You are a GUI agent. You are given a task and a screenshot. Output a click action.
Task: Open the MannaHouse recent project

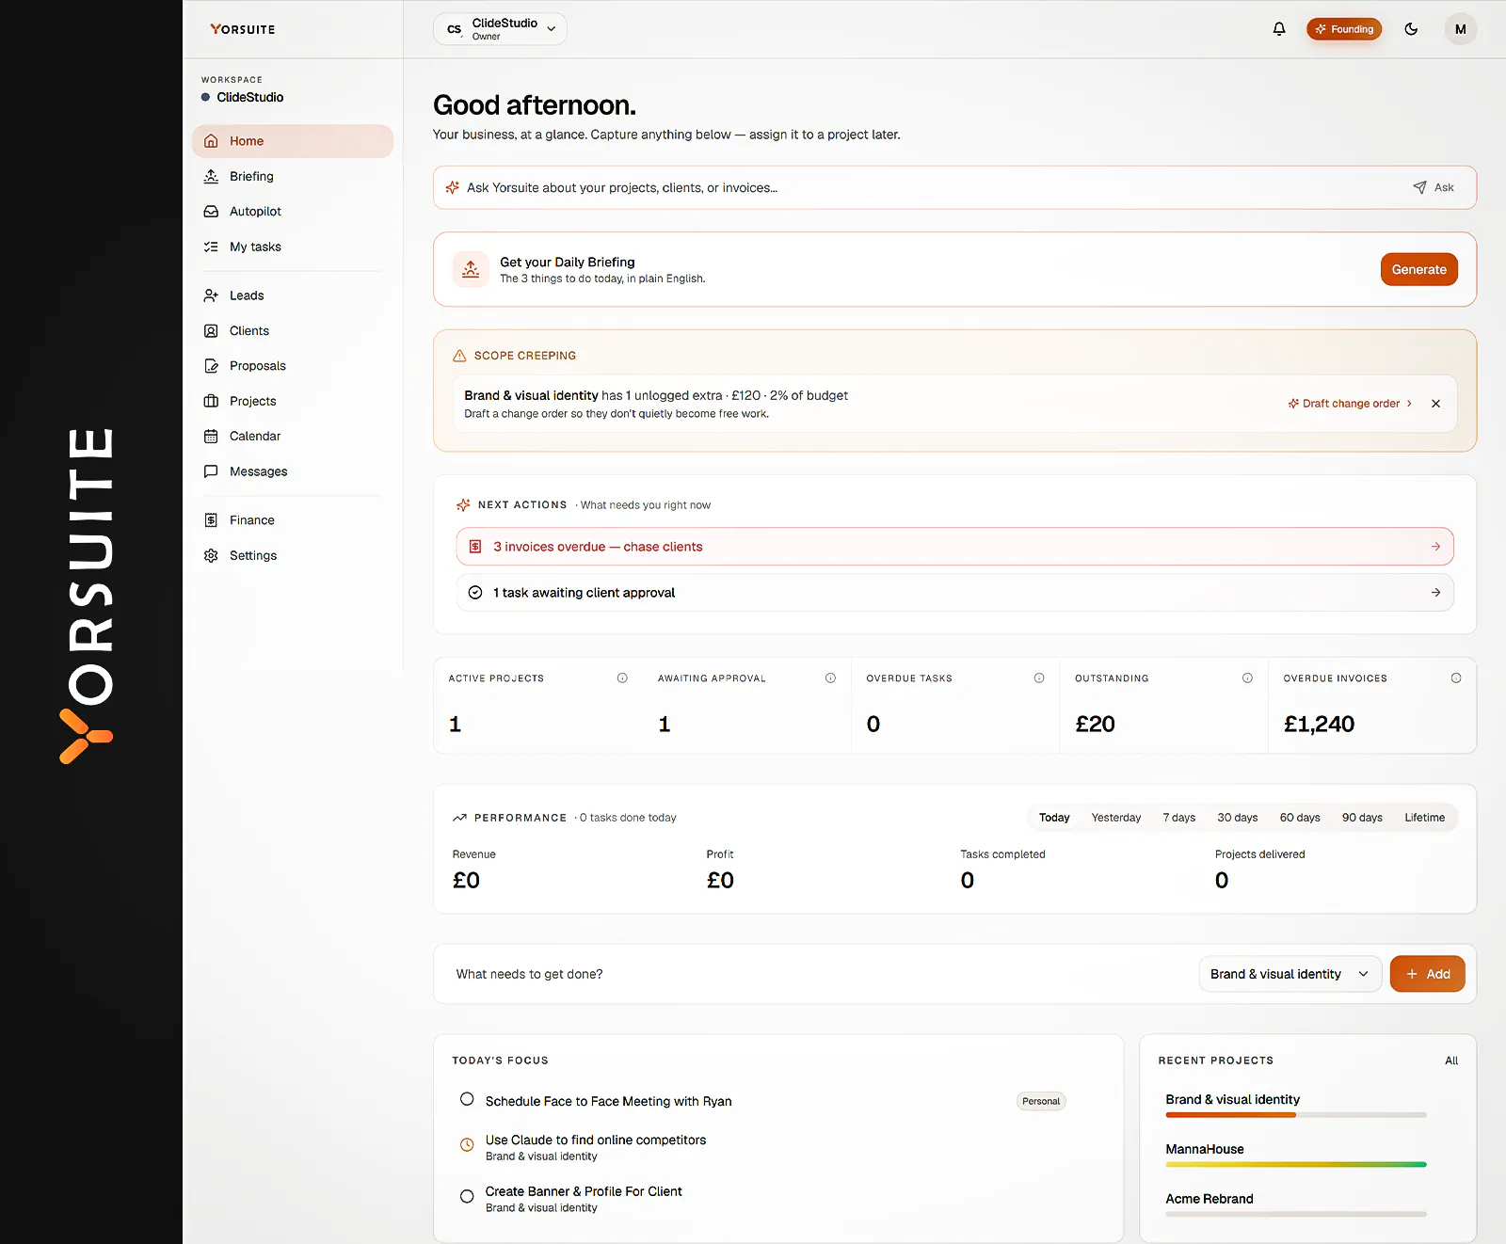(1205, 1149)
